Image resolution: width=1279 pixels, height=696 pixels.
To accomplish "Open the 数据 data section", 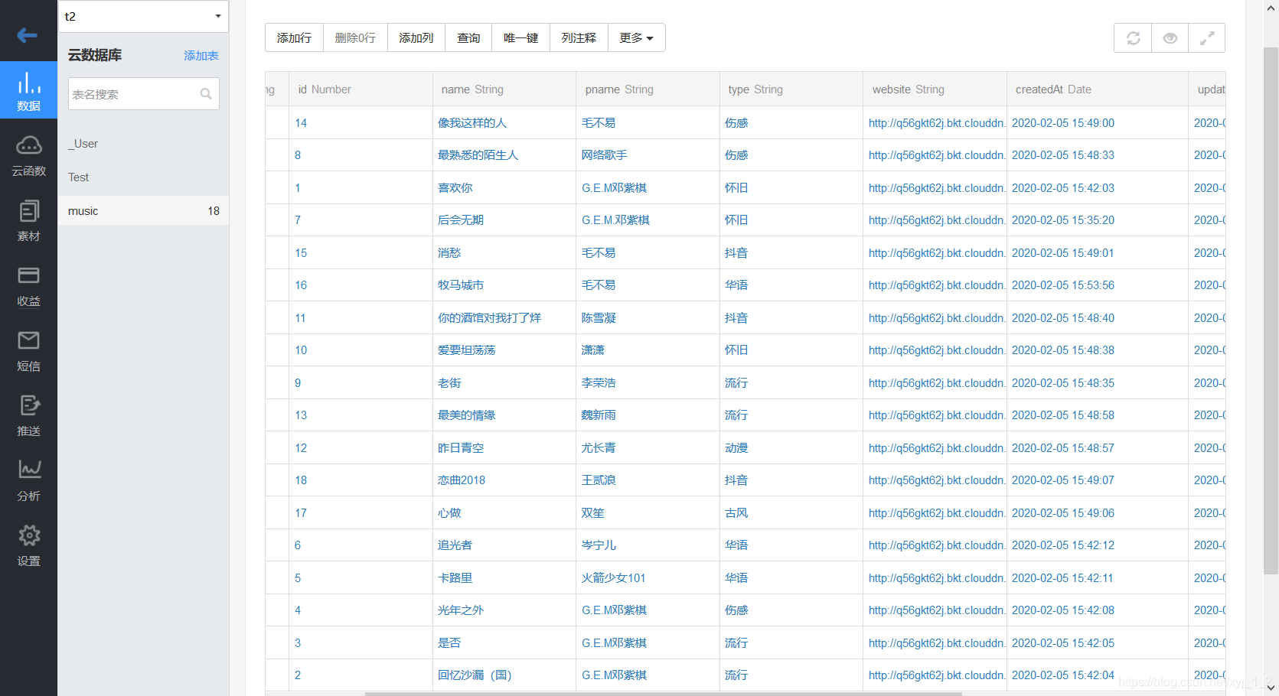I will tap(28, 90).
